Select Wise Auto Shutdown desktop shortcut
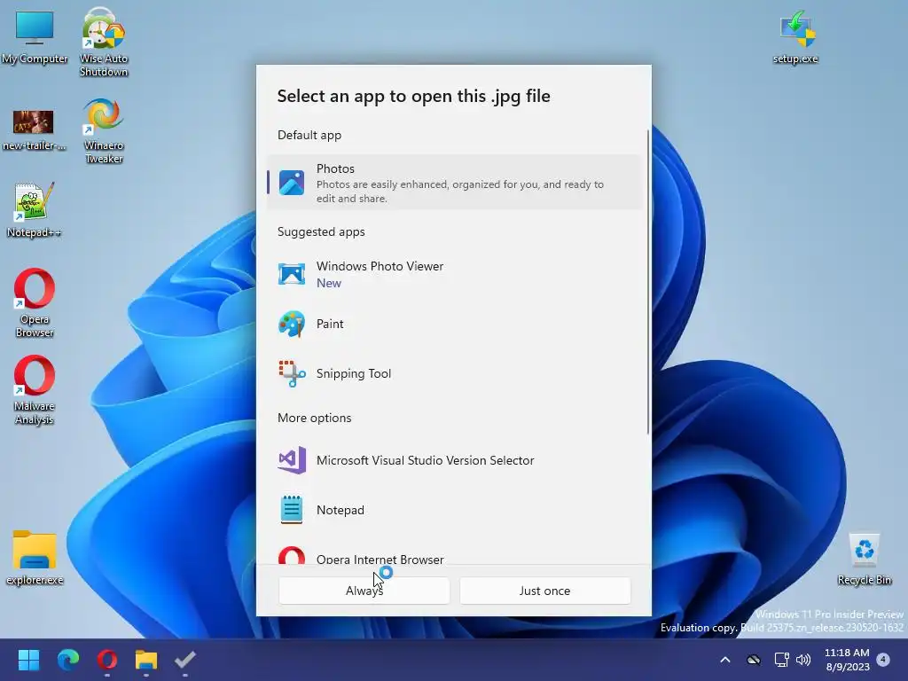Image resolution: width=908 pixels, height=681 pixels. point(104,43)
